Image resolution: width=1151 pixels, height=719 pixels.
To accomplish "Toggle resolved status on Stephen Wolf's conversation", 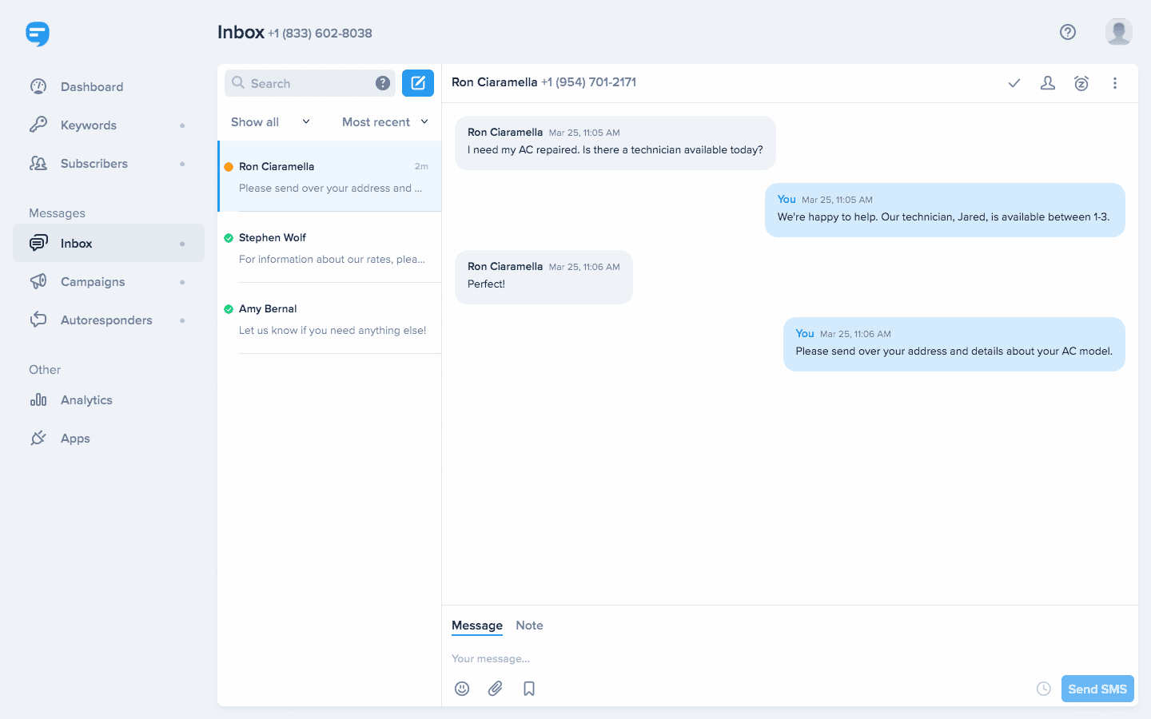I will click(x=228, y=236).
